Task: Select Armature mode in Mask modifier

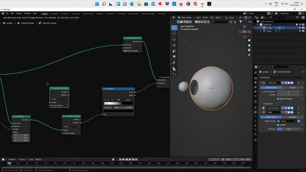Action: click(x=292, y=117)
